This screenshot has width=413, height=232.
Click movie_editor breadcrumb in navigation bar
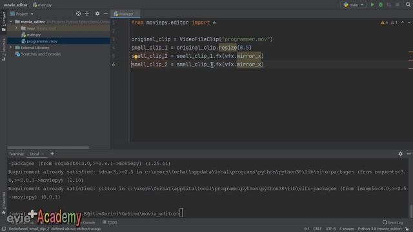pos(15,5)
